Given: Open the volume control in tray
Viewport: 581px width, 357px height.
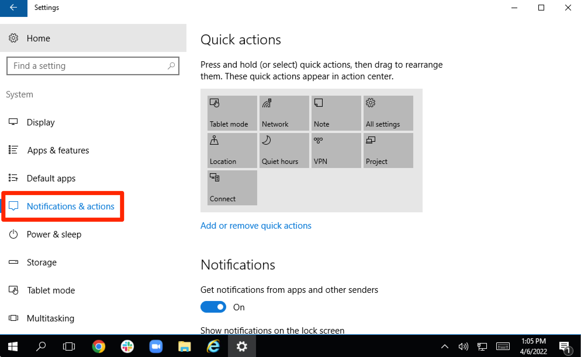Looking at the screenshot, I should click(463, 346).
